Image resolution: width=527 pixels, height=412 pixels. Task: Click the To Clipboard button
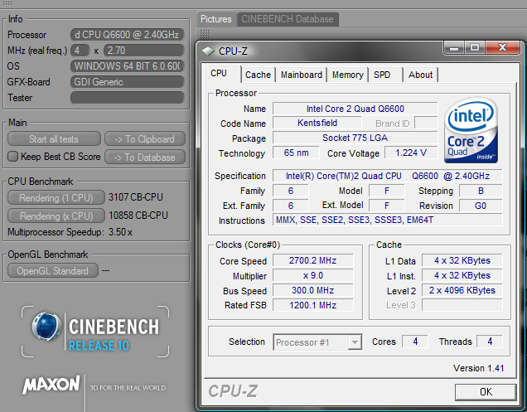pos(145,139)
